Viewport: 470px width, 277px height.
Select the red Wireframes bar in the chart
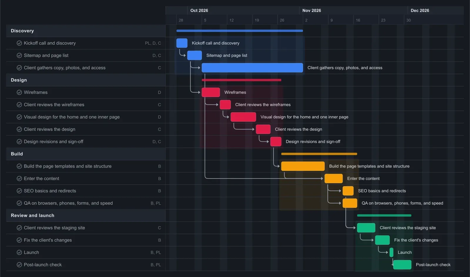(211, 92)
